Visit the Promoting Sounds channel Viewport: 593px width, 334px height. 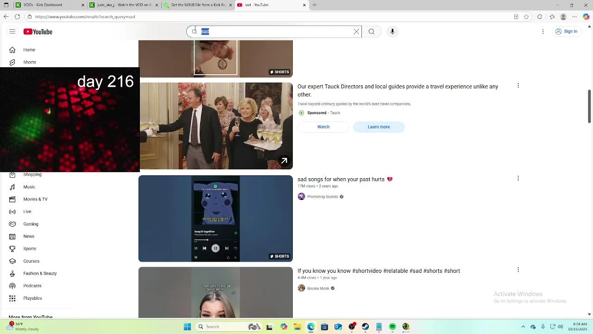(x=322, y=197)
